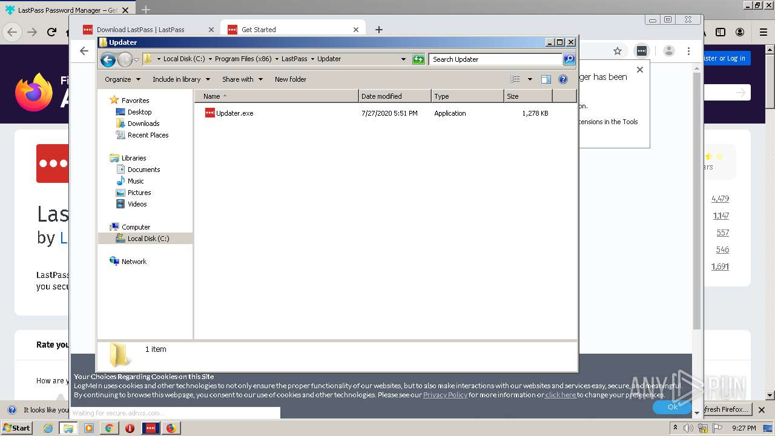The height and width of the screenshot is (436, 775).
Task: Click the search magnifier in Explorer
Action: tap(569, 59)
